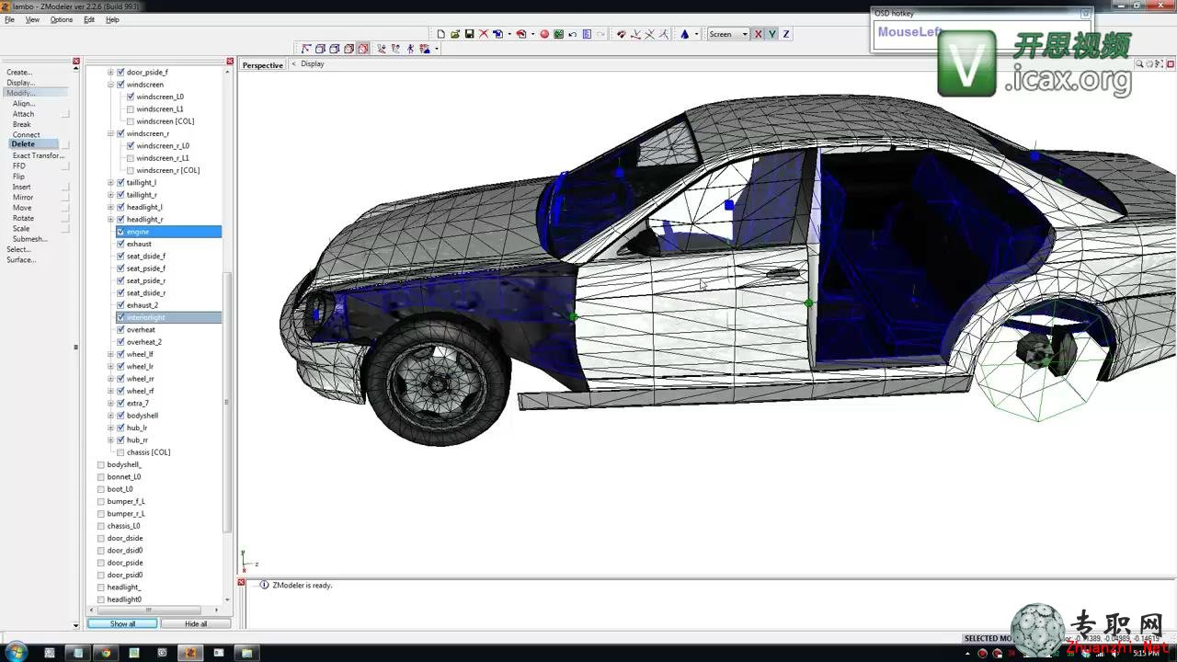Click the red circle record icon
1177x662 pixels.
(544, 34)
